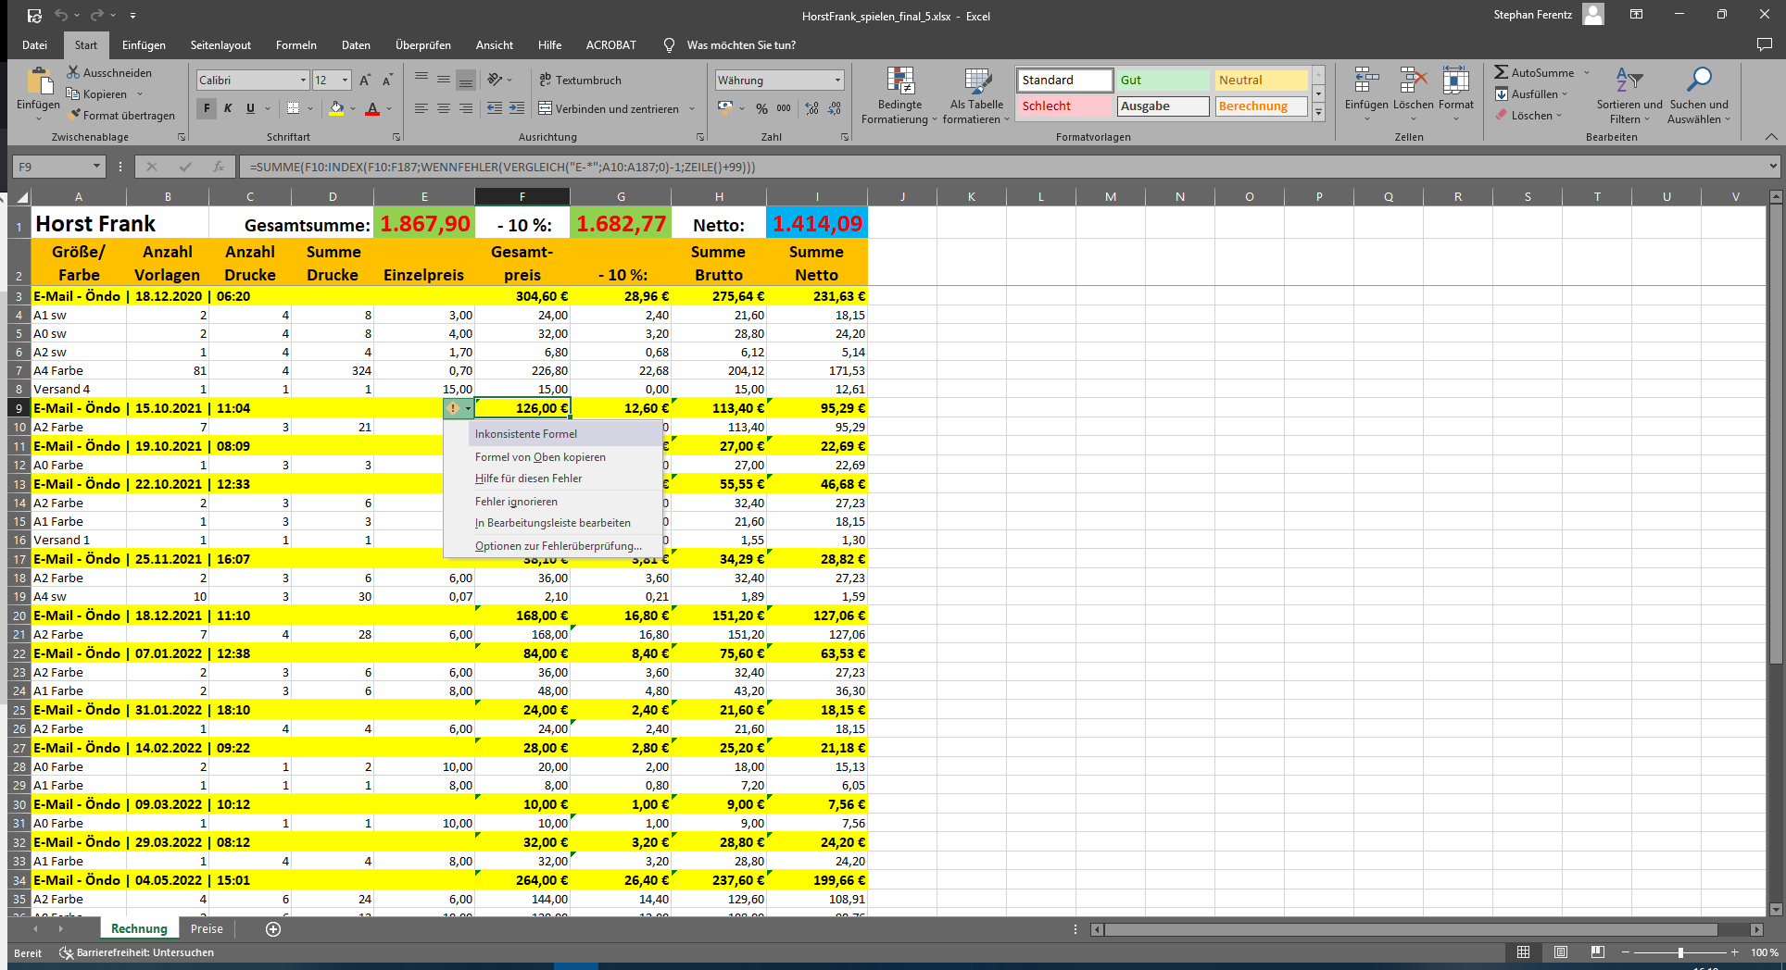Click the increase indent icon
This screenshot has width=1786, height=970.
click(x=517, y=108)
